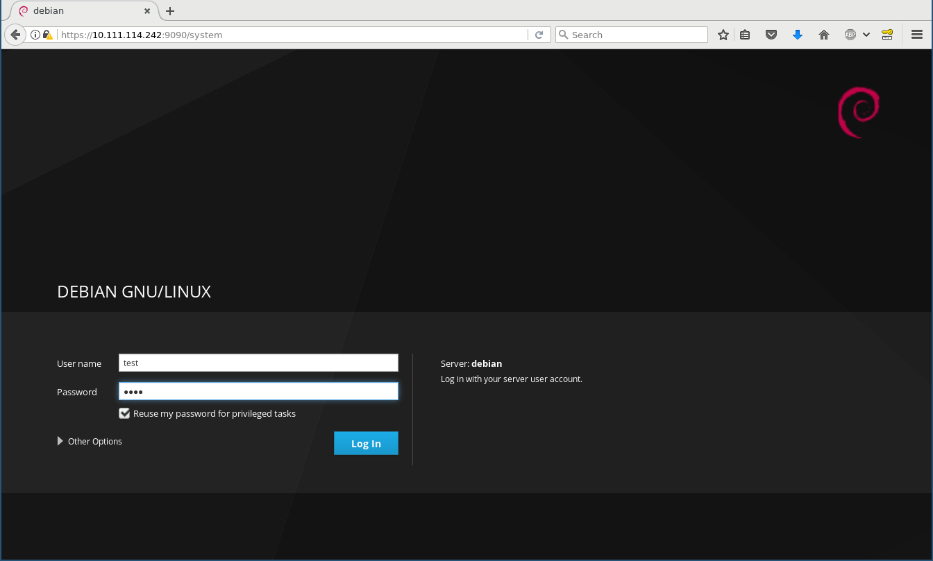Viewport: 933px width, 561px height.
Task: Open the Firefox hamburger menu
Action: [x=917, y=35]
